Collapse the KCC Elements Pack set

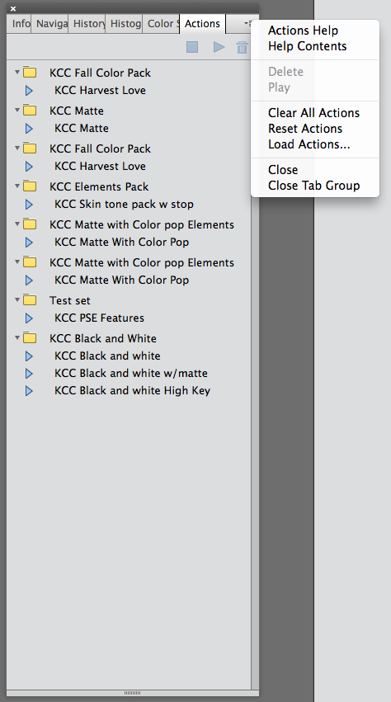(x=17, y=186)
